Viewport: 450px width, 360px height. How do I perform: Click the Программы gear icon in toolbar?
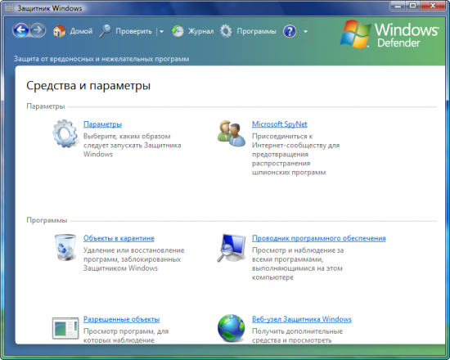(x=226, y=31)
